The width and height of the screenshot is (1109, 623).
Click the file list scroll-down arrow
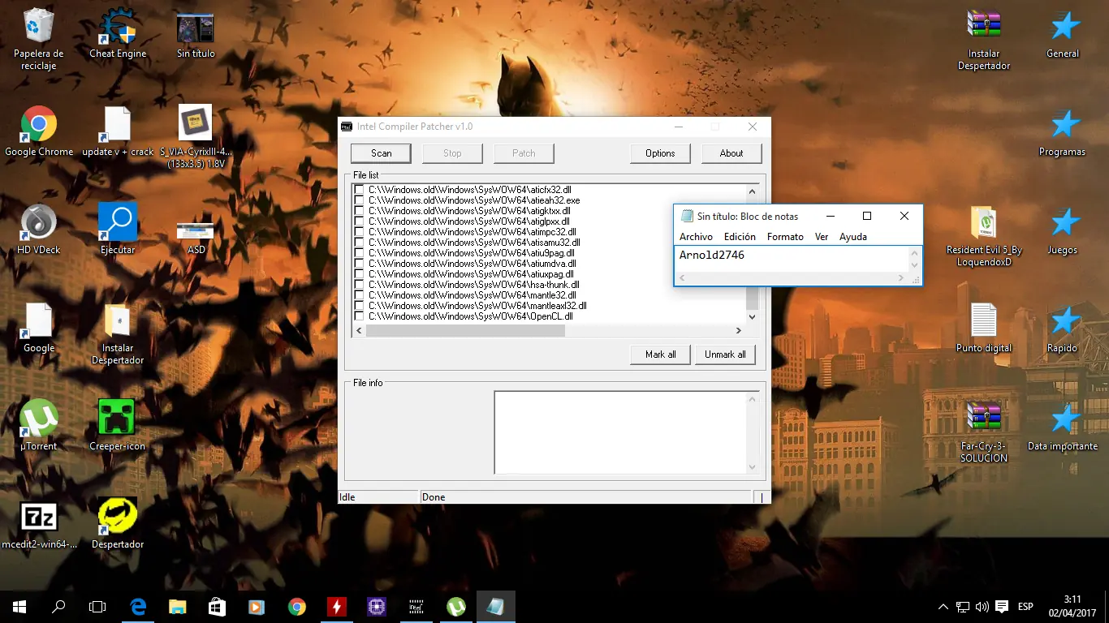pos(752,316)
